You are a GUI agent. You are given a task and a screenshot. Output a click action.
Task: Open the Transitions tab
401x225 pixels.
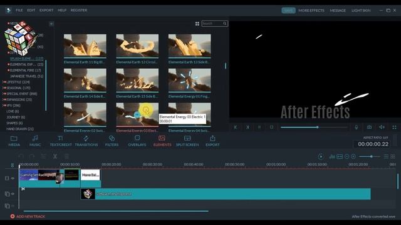click(x=86, y=141)
